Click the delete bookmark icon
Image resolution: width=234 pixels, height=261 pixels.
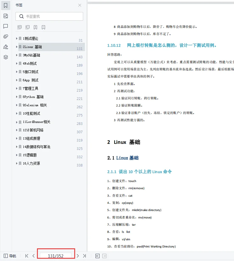coord(44,27)
